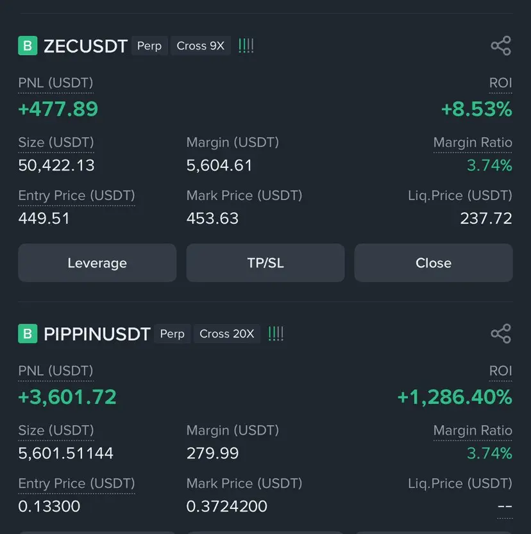
Task: Tap the Perp tag beside ZECUSDT
Action: [149, 46]
